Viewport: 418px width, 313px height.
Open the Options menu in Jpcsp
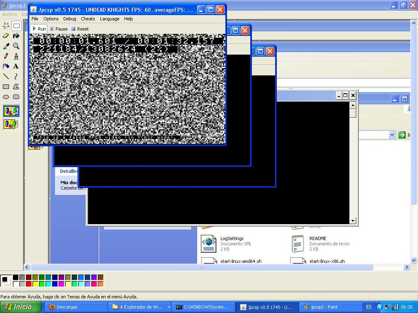(51, 19)
